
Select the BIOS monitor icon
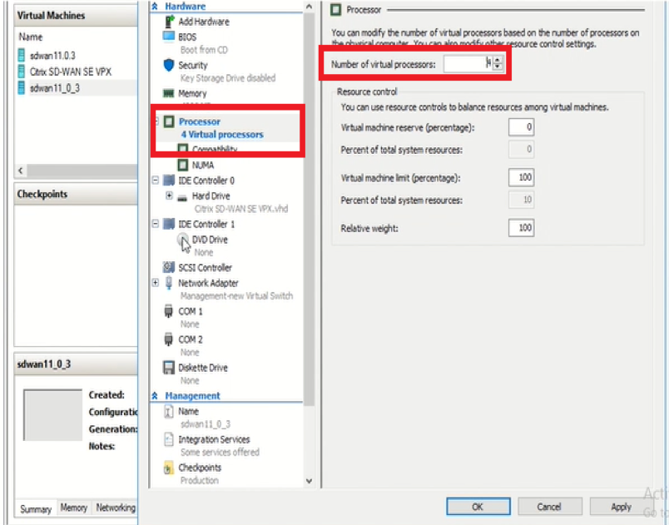(x=169, y=37)
